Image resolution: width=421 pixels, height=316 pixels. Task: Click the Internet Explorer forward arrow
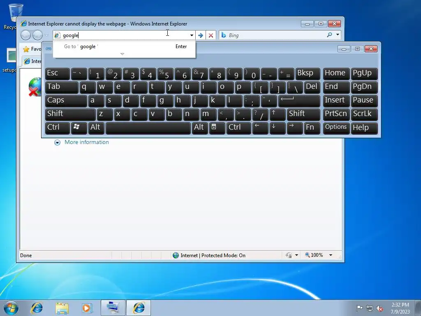37,35
